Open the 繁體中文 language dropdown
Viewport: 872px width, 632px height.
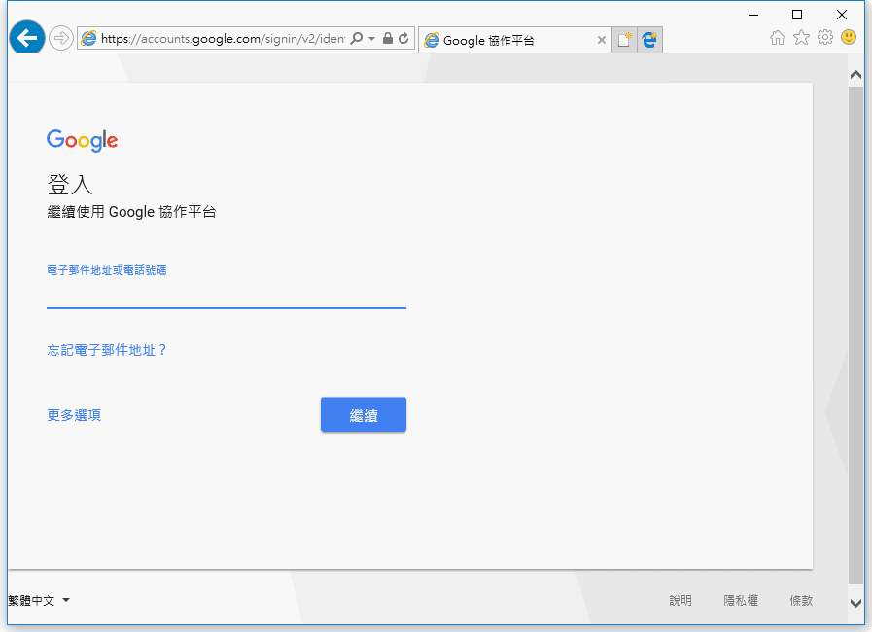pos(39,600)
